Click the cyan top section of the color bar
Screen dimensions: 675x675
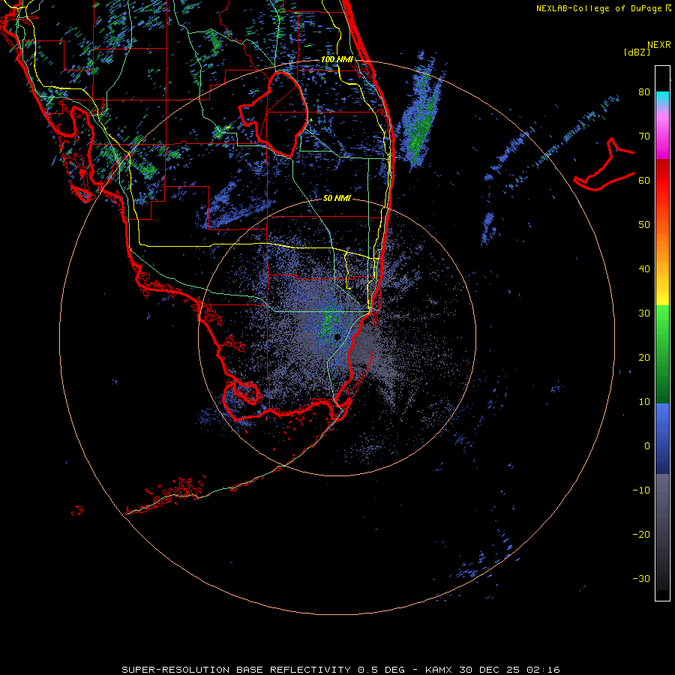[662, 97]
